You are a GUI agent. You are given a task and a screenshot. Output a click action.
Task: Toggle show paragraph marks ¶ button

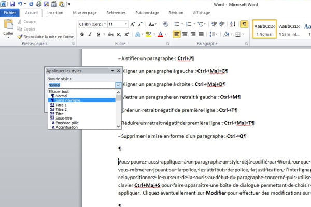244,24
